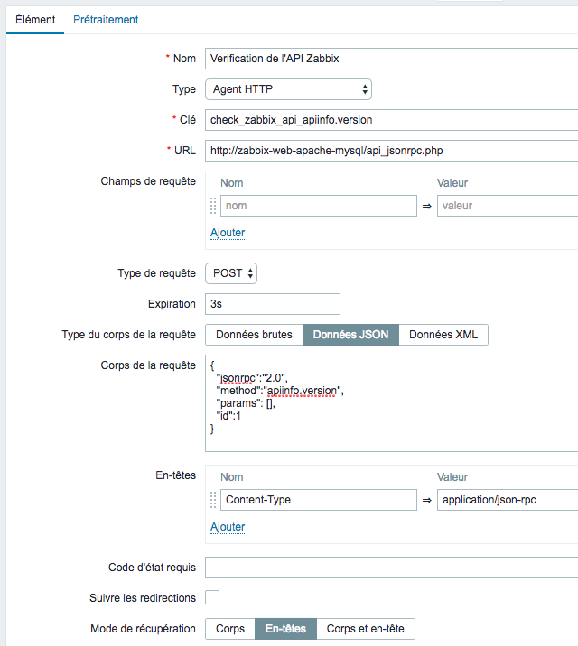Click the Expiration field showing 3s
This screenshot has height=646, width=578.
[273, 304]
